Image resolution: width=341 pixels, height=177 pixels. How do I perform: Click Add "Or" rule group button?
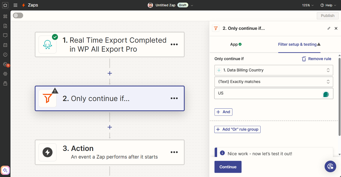(237, 129)
